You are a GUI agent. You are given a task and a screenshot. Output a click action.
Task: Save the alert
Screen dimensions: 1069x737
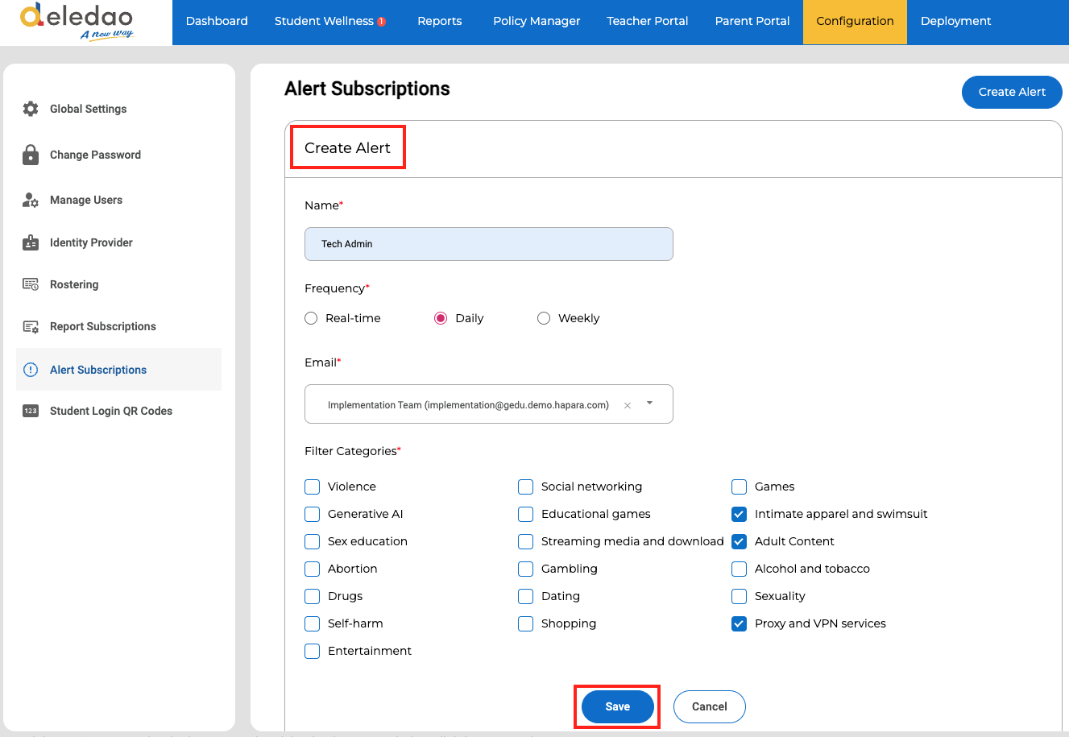pyautogui.click(x=618, y=706)
